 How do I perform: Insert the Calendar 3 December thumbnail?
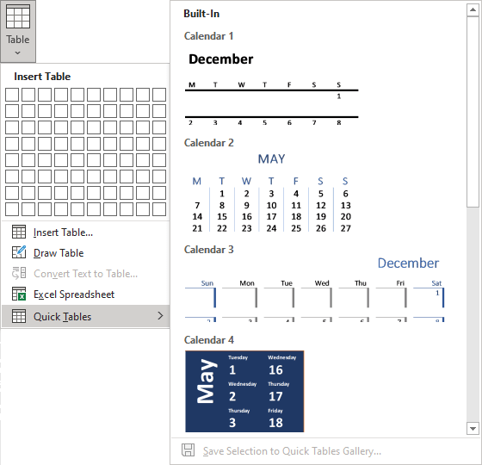point(315,289)
